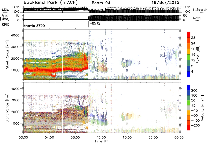This screenshot has height=143, width=207.
Task: Click Slant Range label of velocity panel
Action: [x=7, y=108]
